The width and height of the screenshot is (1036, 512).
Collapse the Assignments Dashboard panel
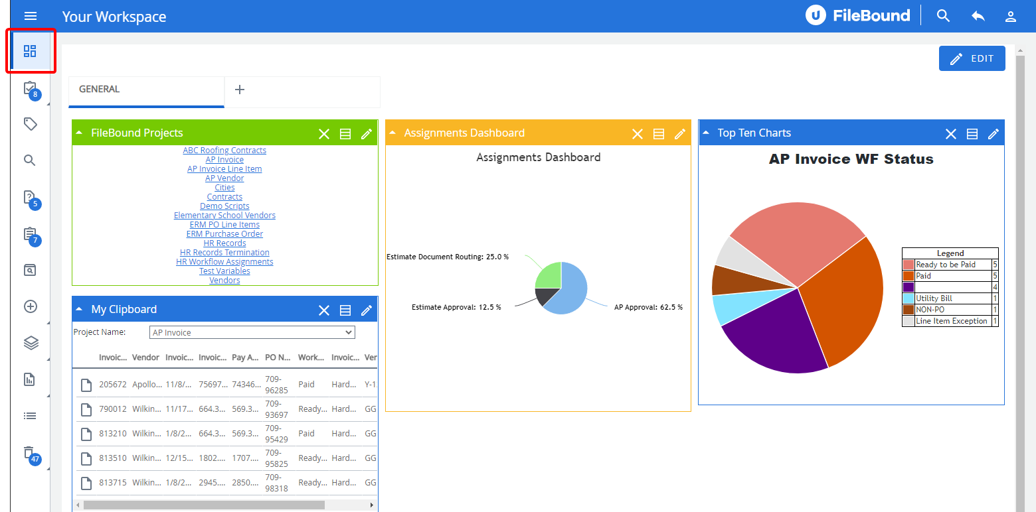tap(392, 133)
